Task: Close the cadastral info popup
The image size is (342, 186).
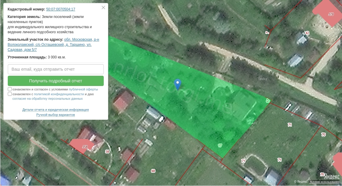Action: coord(103,7)
